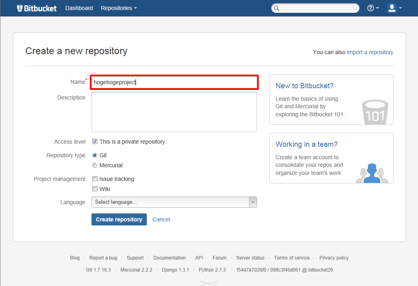Open the Select language dropdown

pyautogui.click(x=174, y=202)
